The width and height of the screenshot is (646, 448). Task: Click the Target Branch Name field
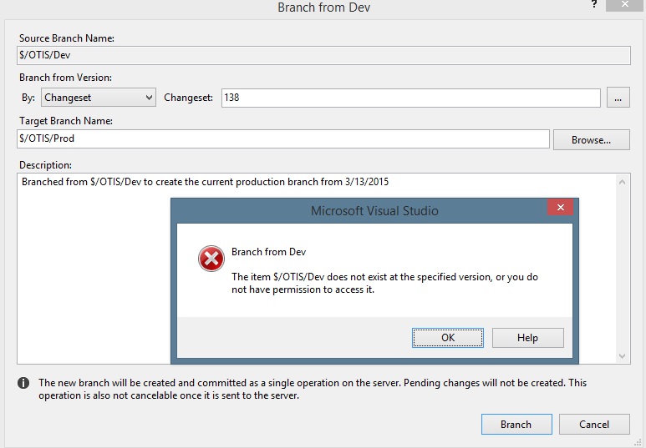(x=283, y=138)
